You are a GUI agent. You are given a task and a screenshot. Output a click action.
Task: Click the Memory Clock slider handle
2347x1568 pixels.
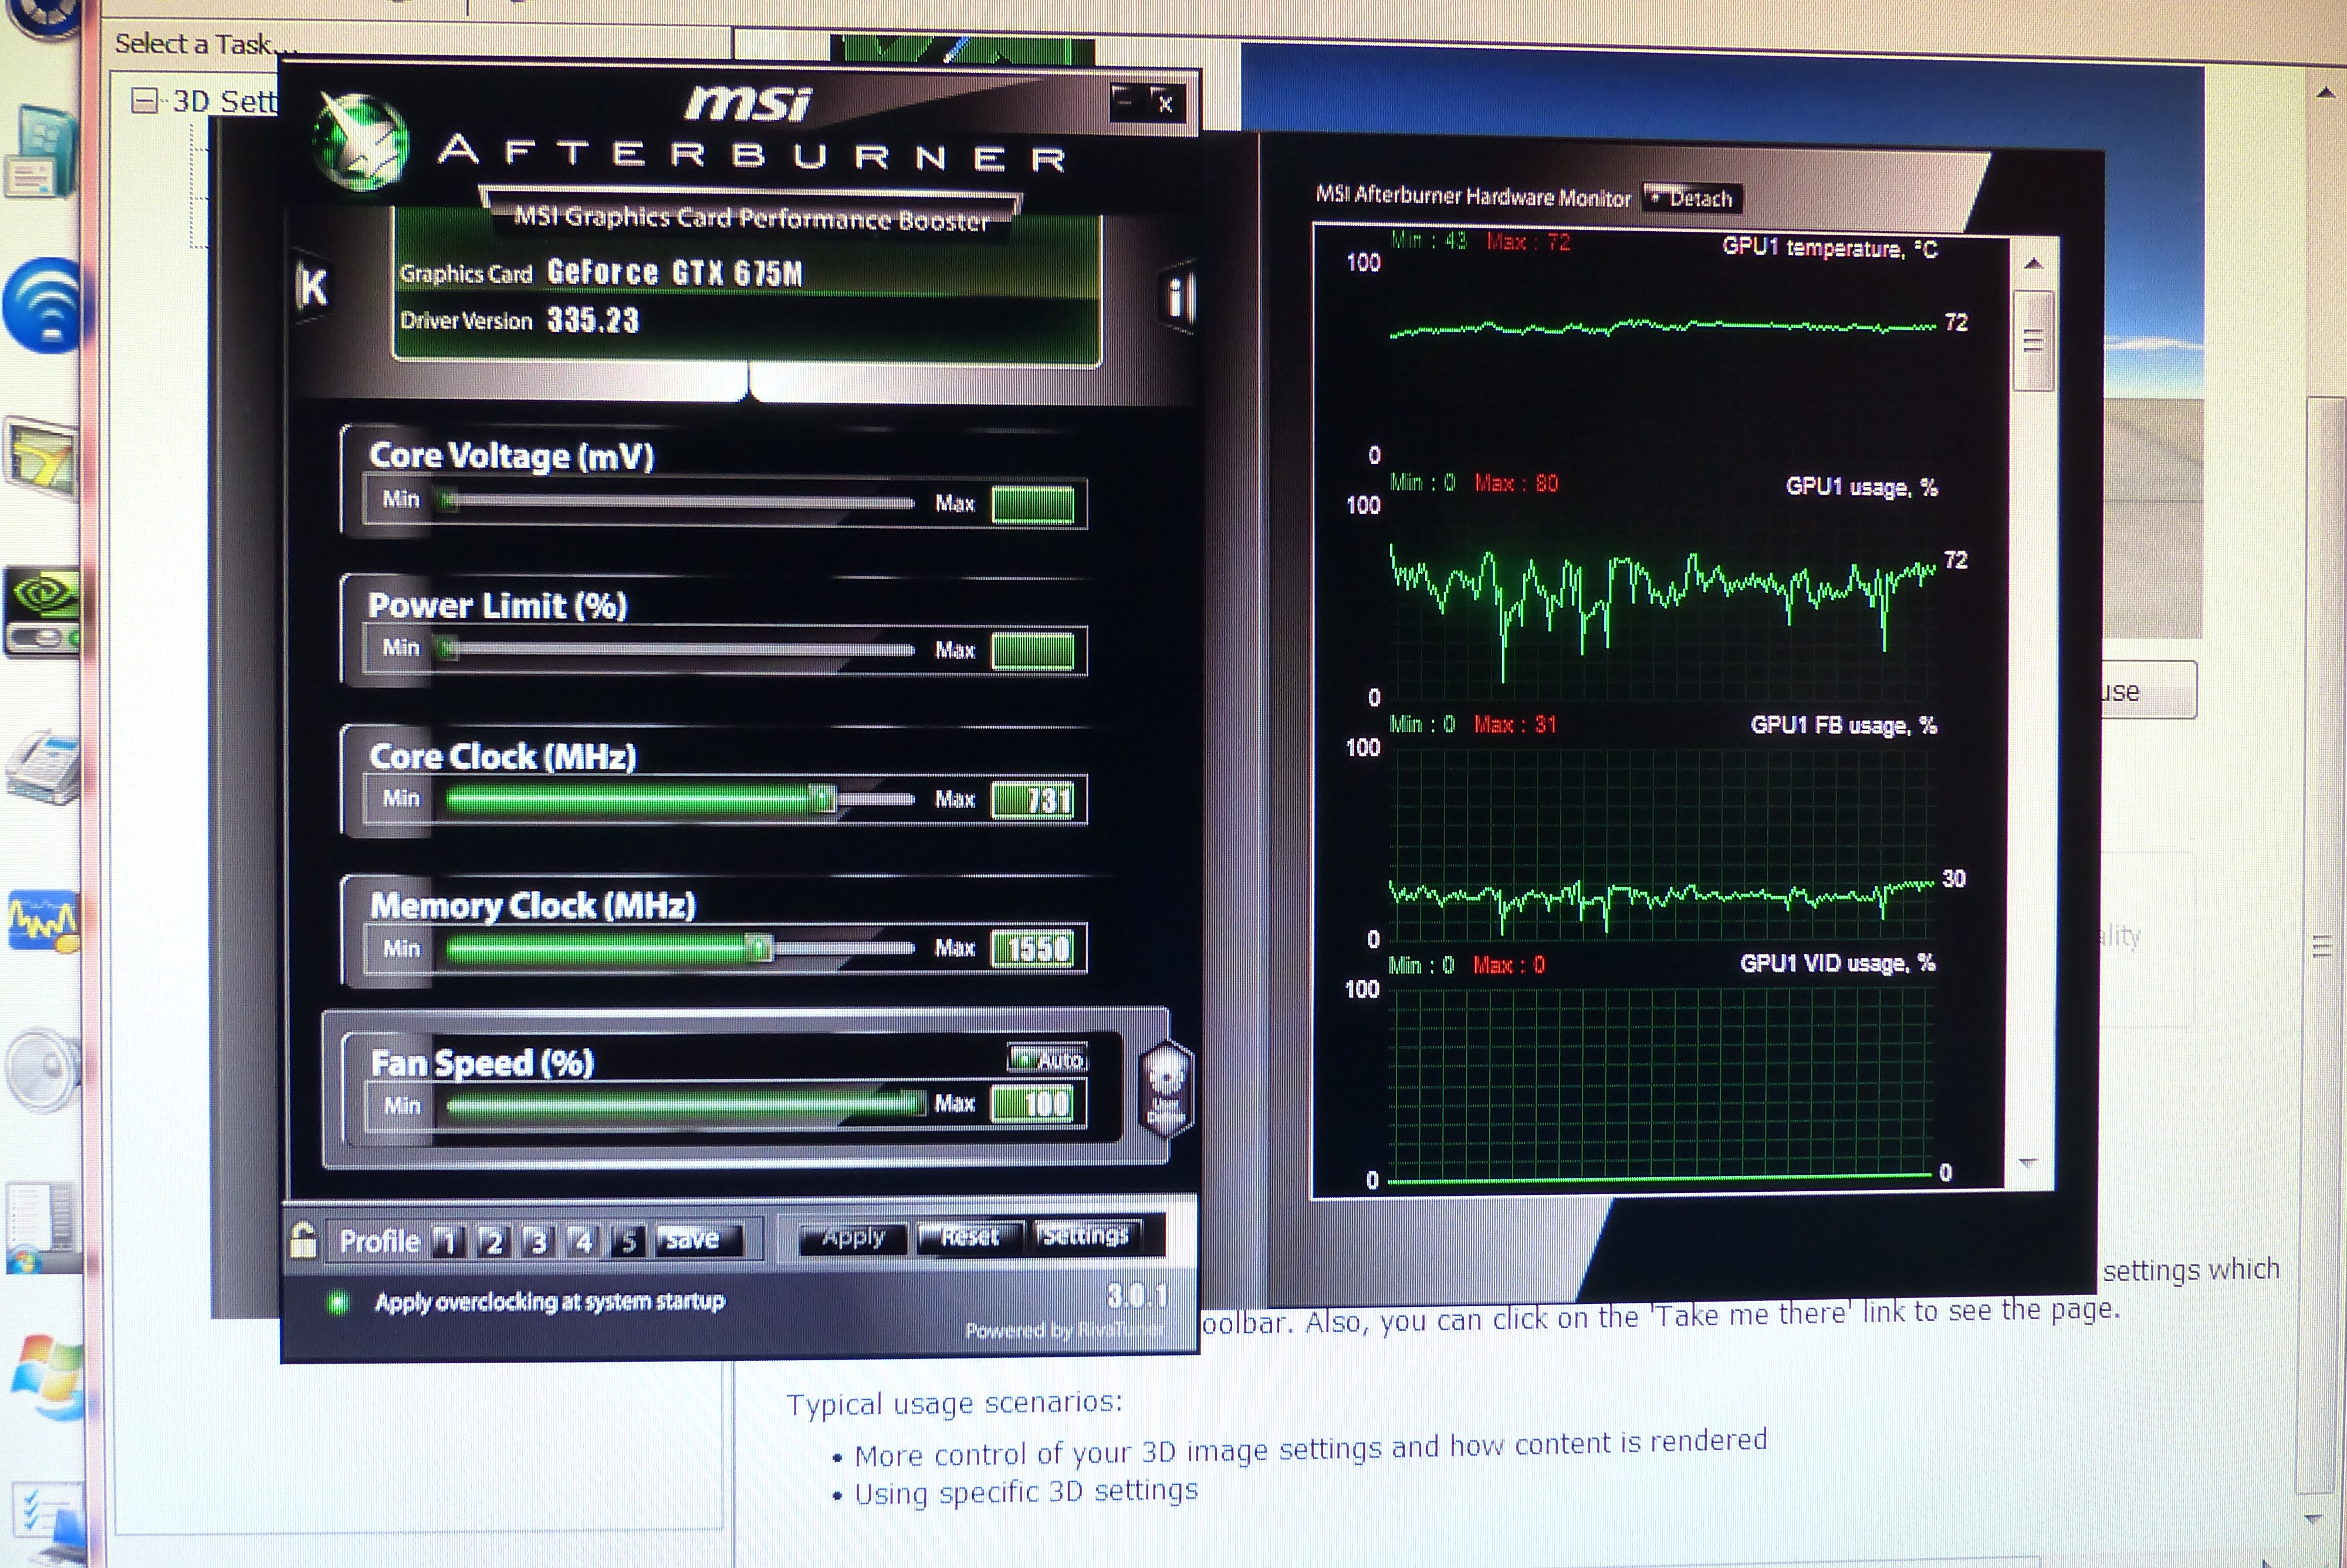pyautogui.click(x=760, y=947)
